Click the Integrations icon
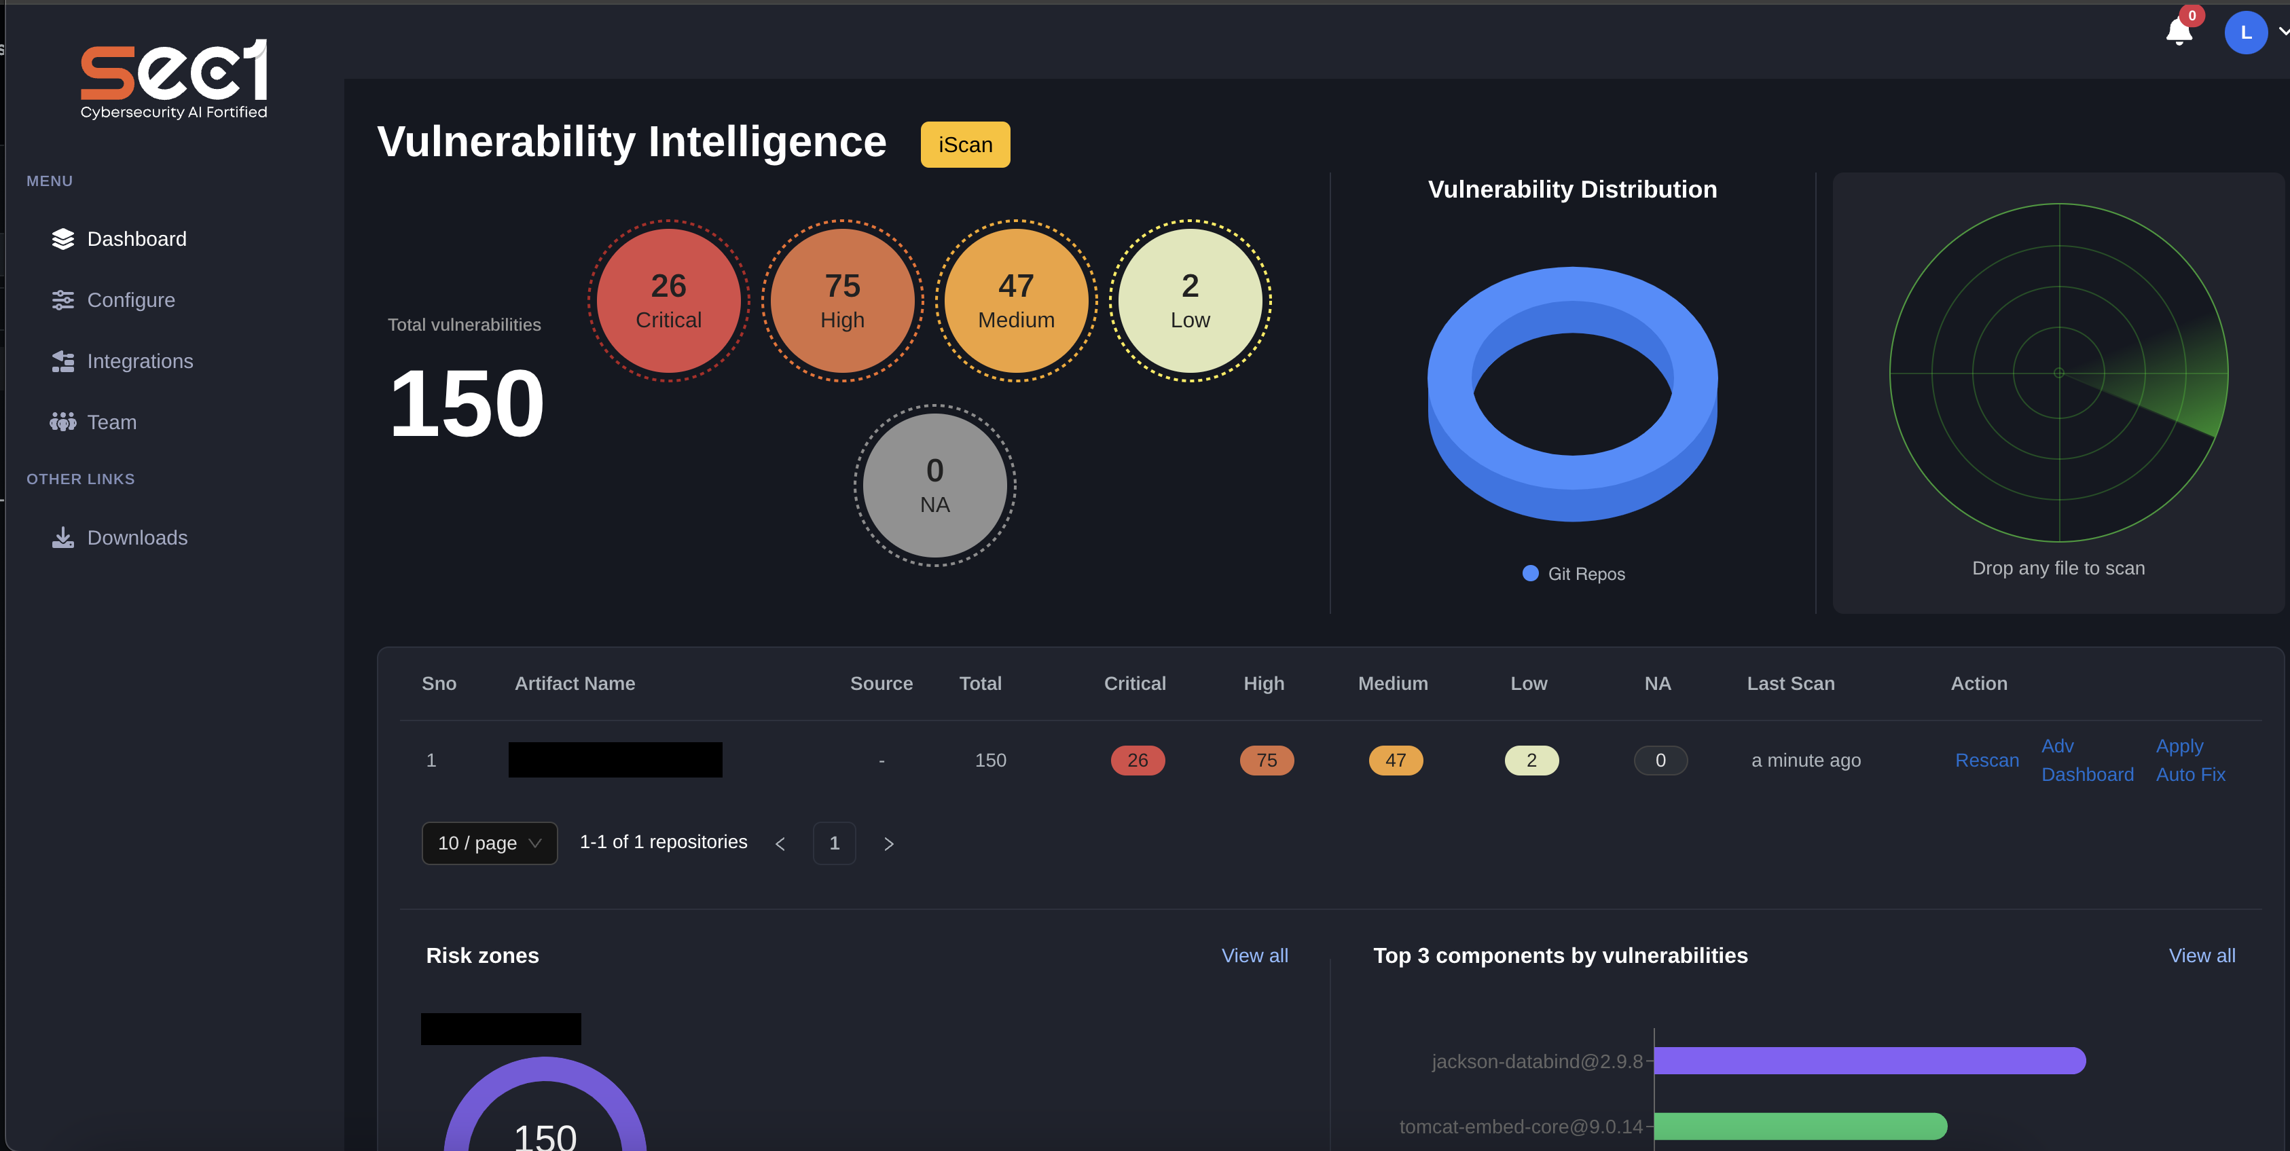Viewport: 2290px width, 1151px height. tap(62, 362)
